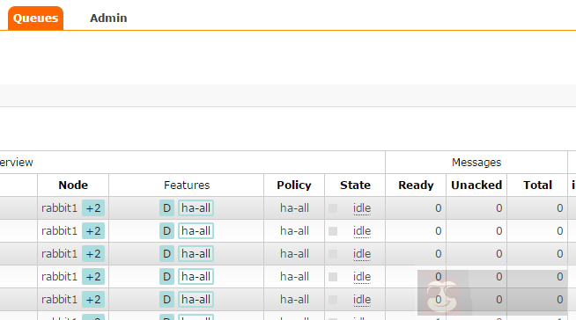The width and height of the screenshot is (576, 320).
Task: Click the Policy column ha-all in fourth row
Action: pyautogui.click(x=294, y=277)
